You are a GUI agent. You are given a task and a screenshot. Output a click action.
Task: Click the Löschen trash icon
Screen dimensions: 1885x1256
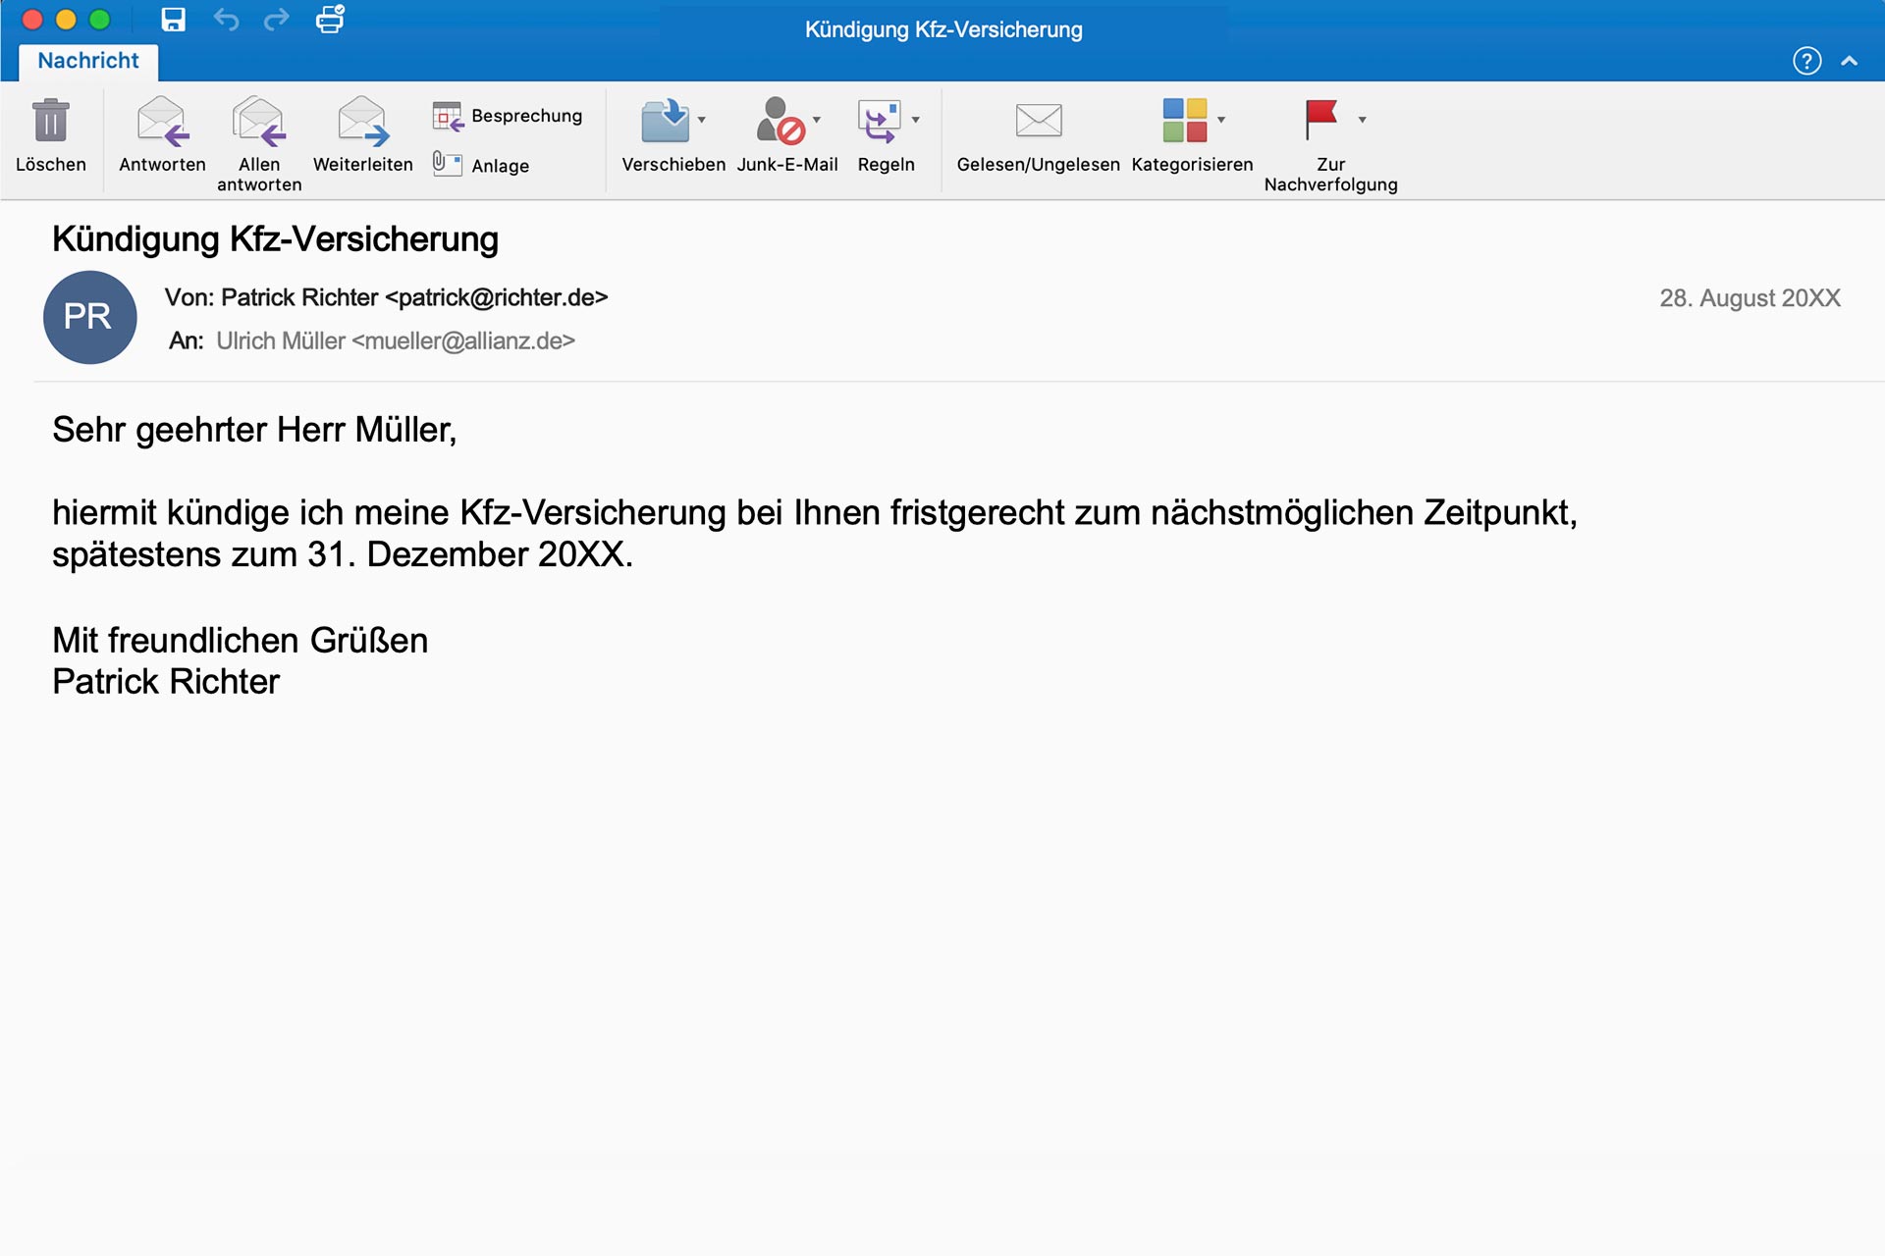coord(50,121)
